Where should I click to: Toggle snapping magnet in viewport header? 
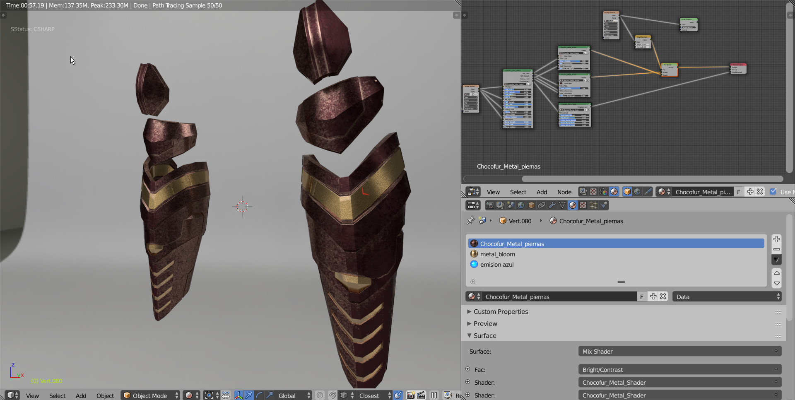coord(332,395)
